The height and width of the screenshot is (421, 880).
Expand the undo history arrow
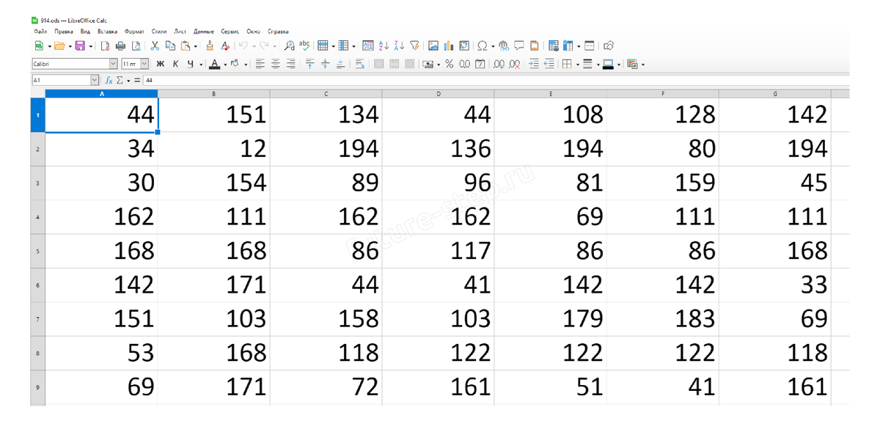[x=254, y=45]
